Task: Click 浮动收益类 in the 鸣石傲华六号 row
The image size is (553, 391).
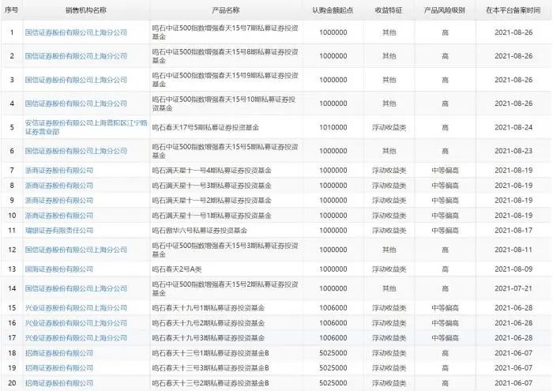Action: click(x=389, y=230)
